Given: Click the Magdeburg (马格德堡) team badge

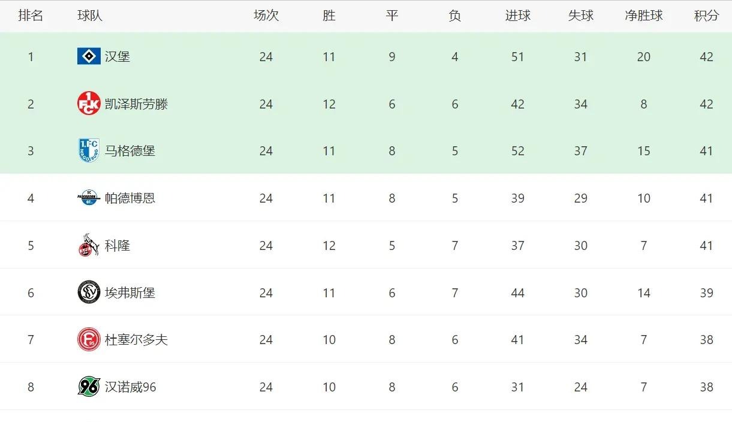Looking at the screenshot, I should (x=89, y=150).
